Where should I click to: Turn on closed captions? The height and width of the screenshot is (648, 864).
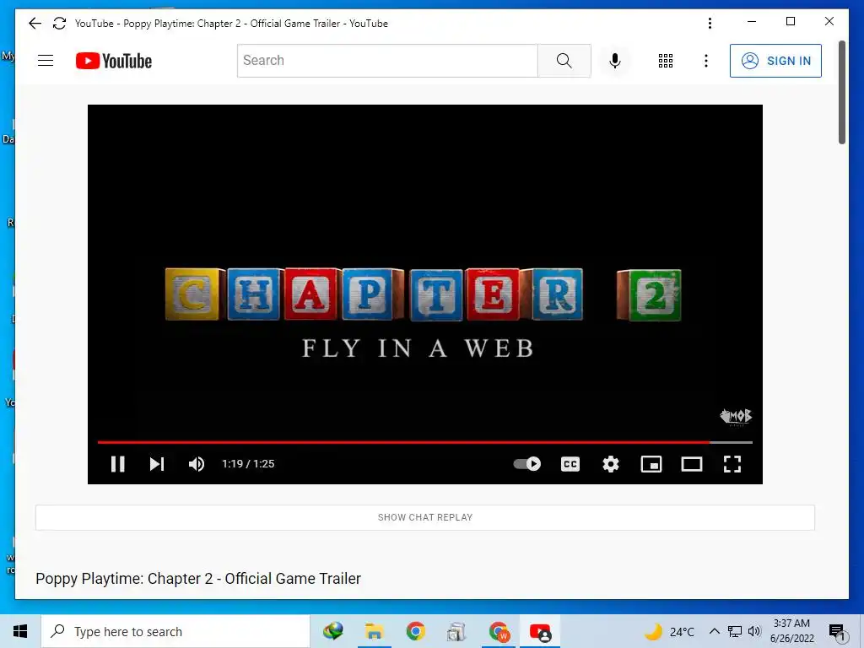pos(570,464)
